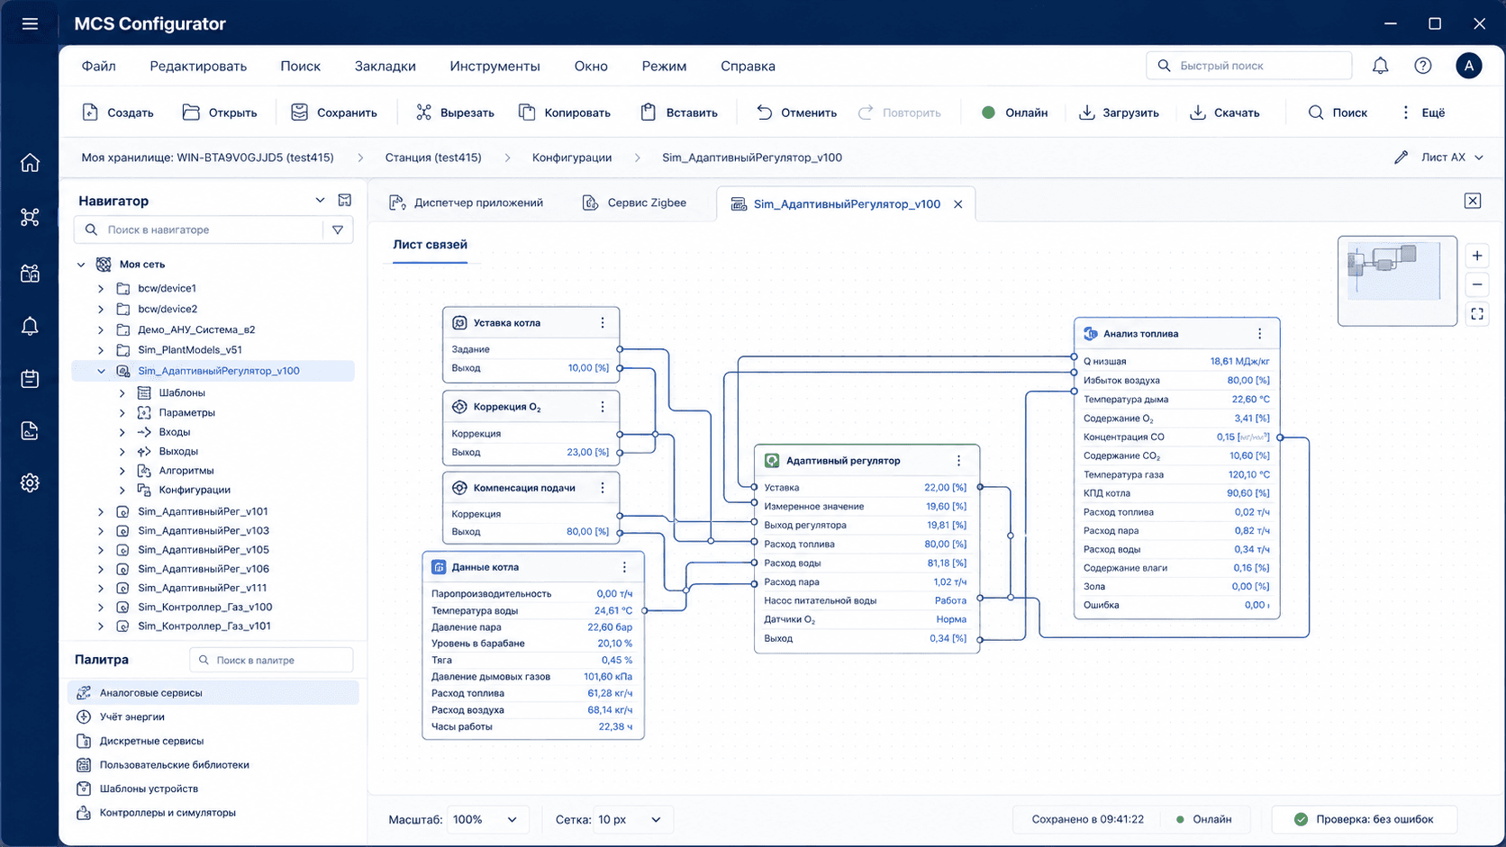Click Конфигурации breadcrumb link
Image resolution: width=1506 pixels, height=847 pixels.
pos(572,158)
